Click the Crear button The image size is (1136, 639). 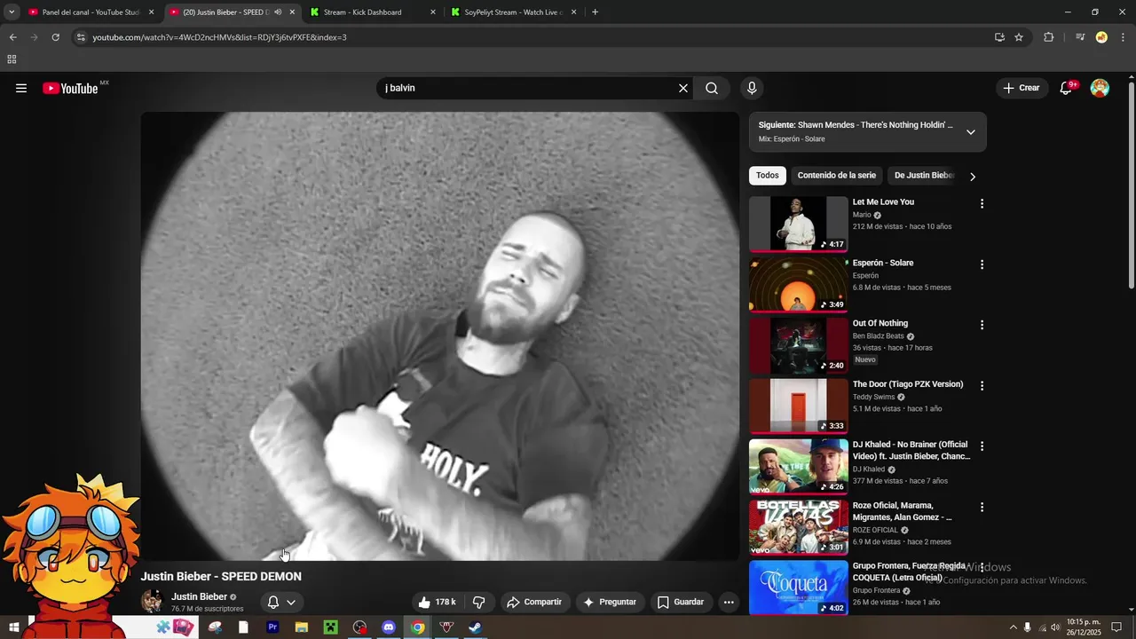1022,88
